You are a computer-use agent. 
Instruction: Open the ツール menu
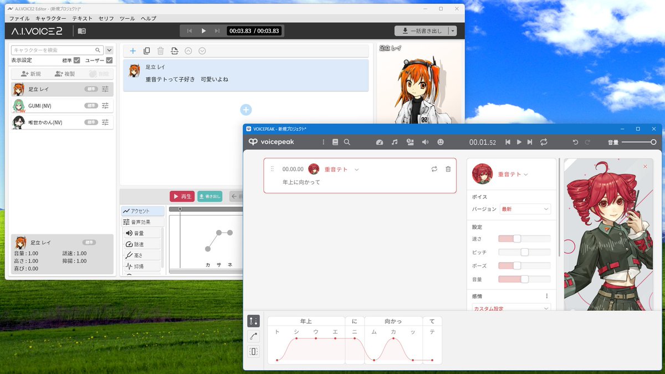[127, 19]
